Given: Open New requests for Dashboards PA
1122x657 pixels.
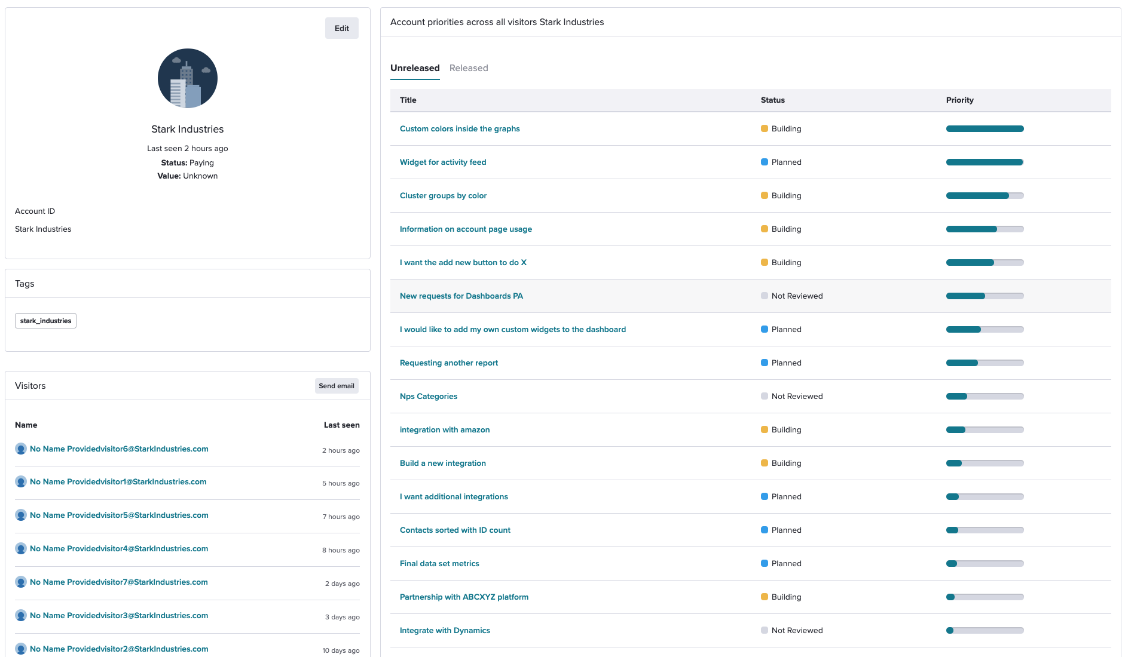Looking at the screenshot, I should click(461, 296).
